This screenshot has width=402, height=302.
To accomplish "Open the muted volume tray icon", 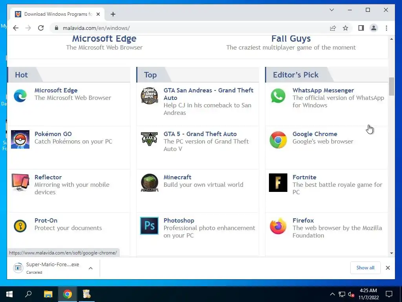I will [x=351, y=294].
